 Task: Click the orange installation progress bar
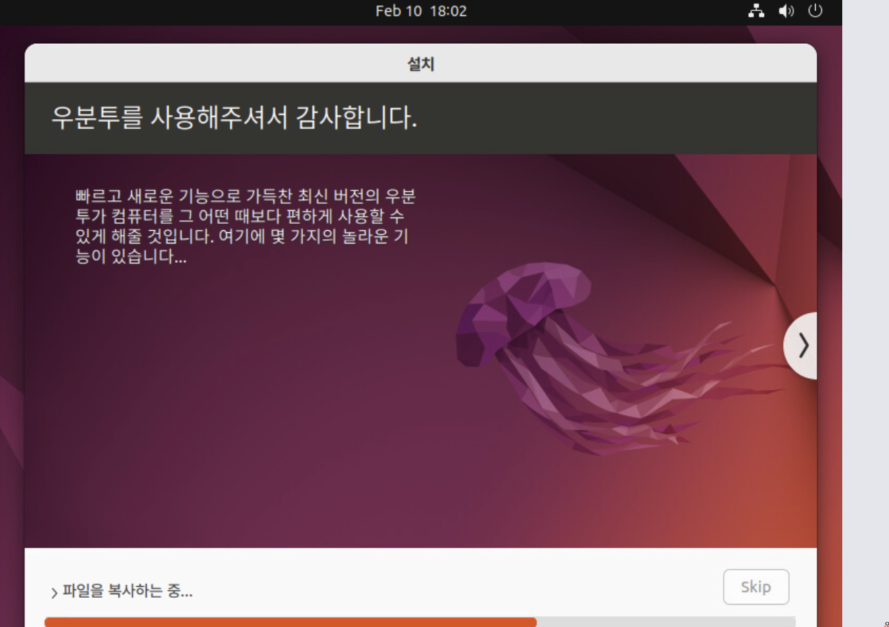click(419, 621)
